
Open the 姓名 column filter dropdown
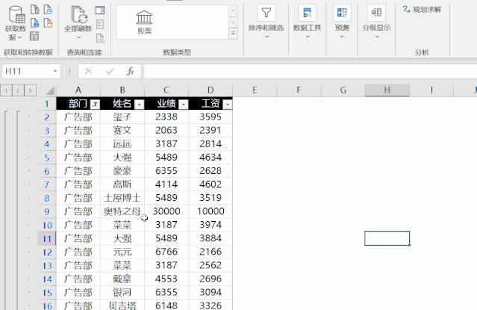point(139,105)
